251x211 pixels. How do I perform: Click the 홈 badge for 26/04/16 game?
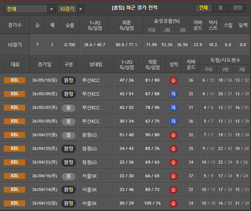coord(69,176)
